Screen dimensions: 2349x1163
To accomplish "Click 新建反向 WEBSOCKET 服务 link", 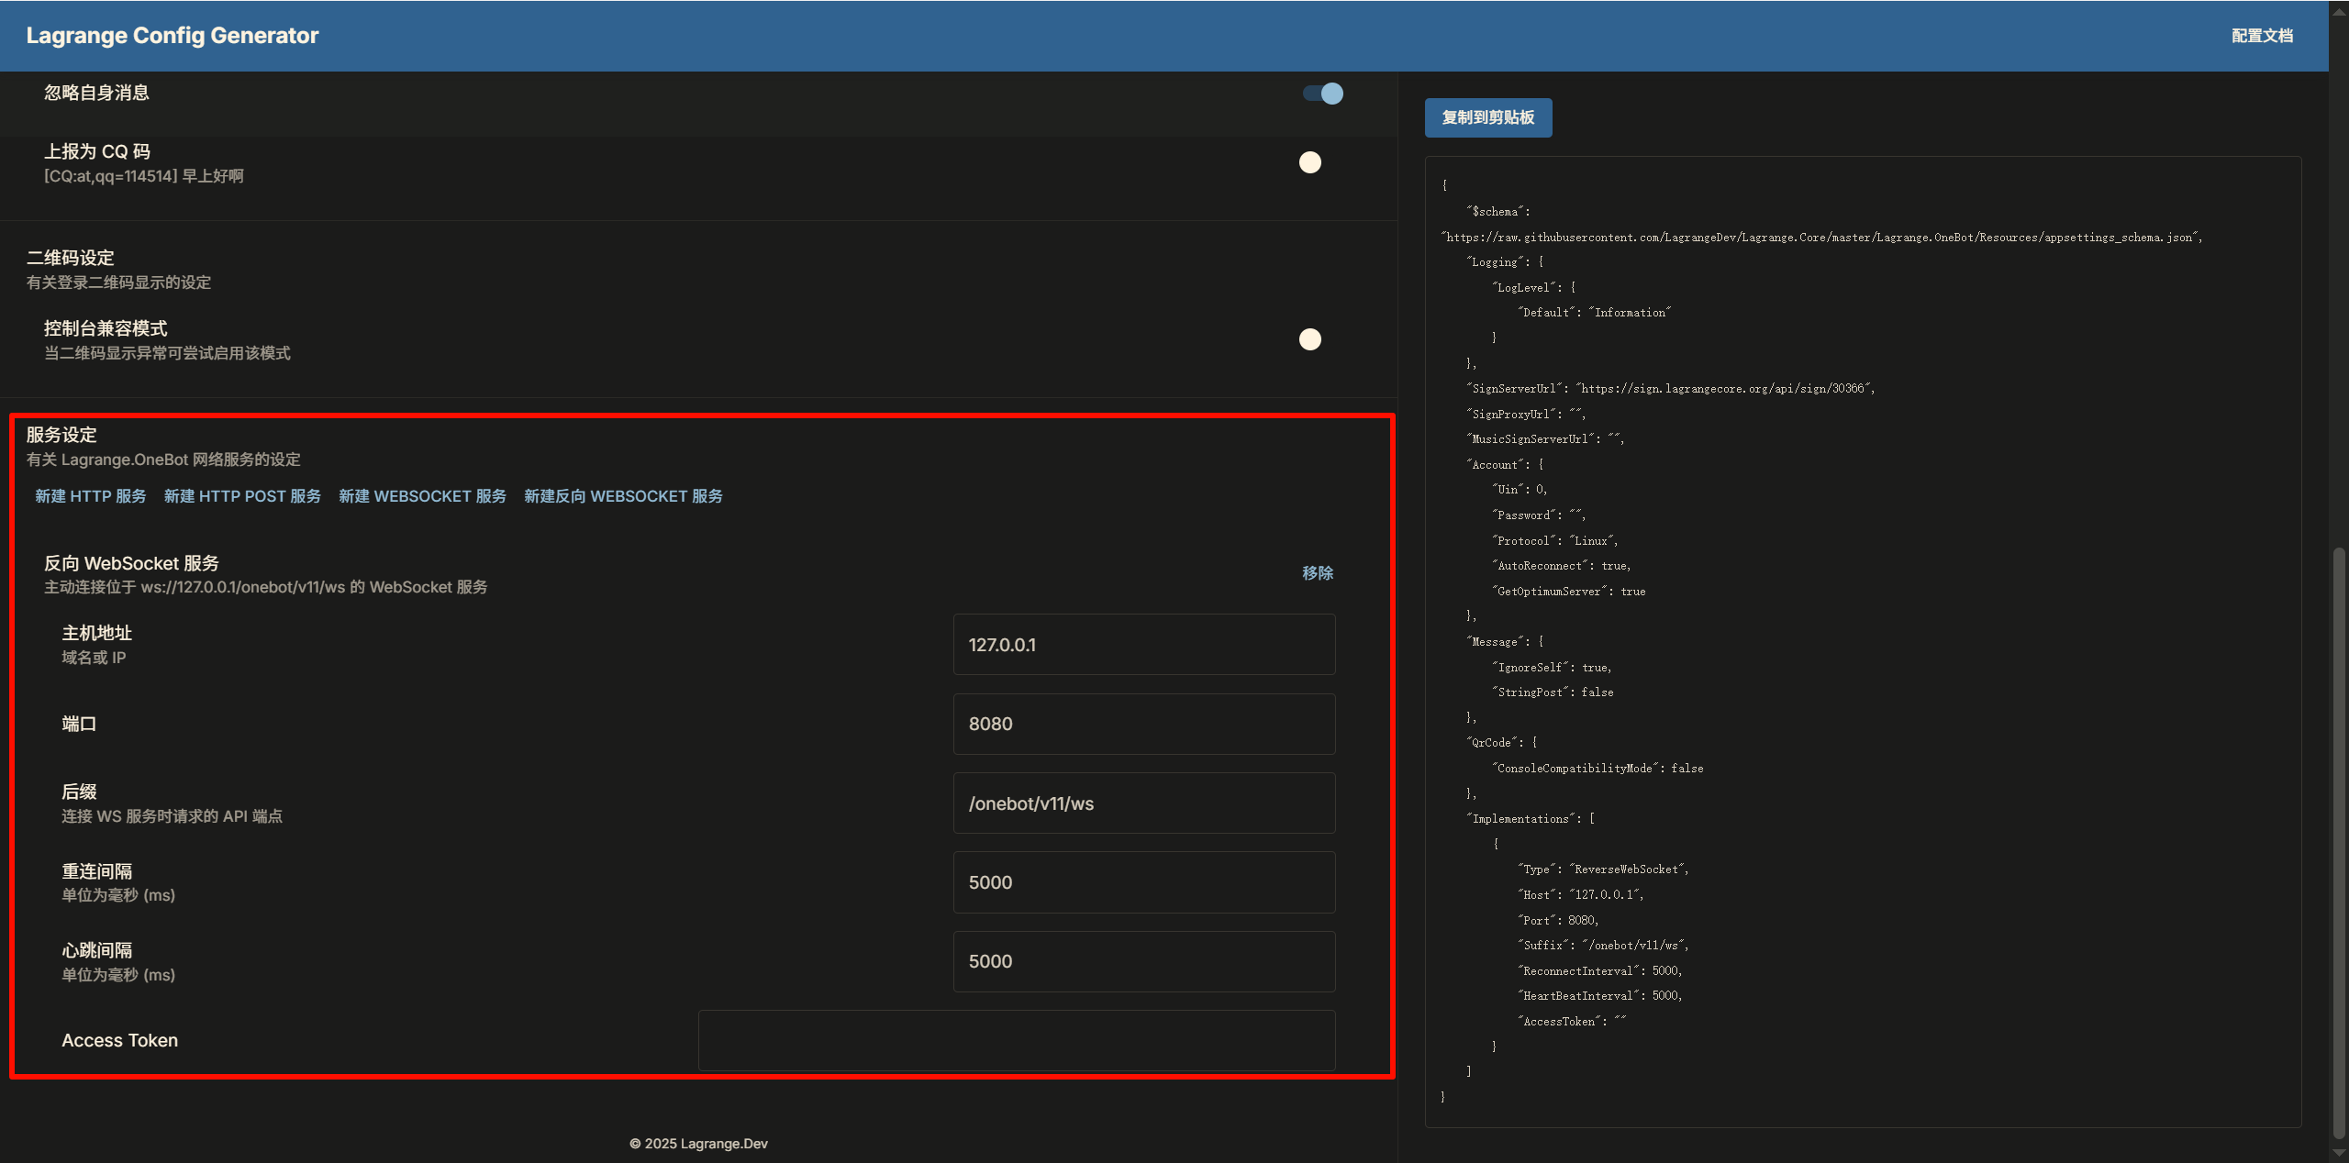I will coord(623,496).
